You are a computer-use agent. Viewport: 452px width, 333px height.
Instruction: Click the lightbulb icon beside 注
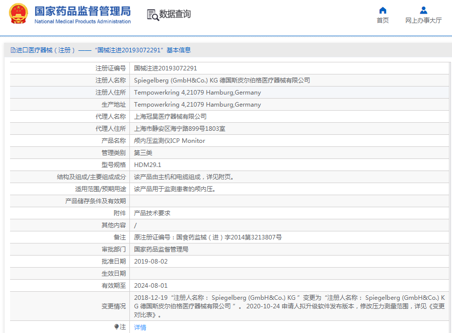point(117,327)
